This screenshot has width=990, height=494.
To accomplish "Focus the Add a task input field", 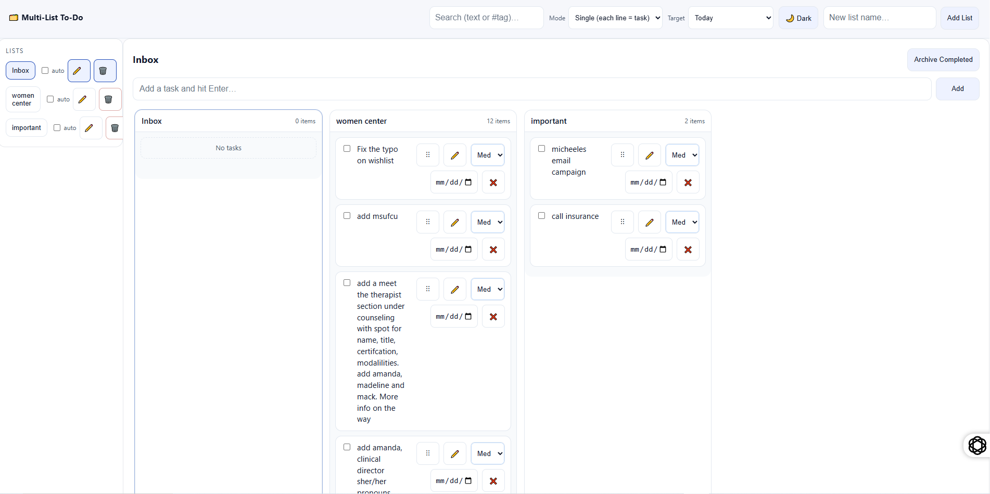I will point(532,89).
